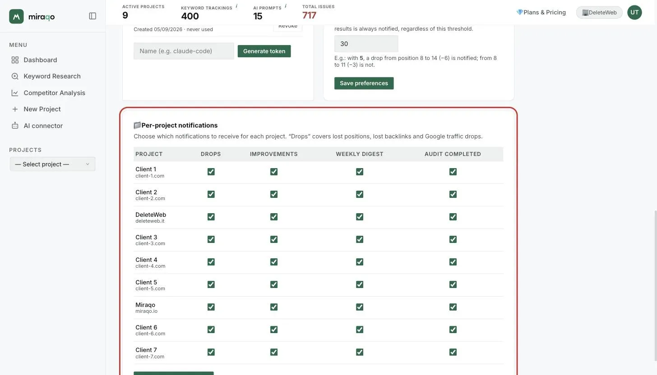Uncheck Drops for Miraqo

[211, 307]
